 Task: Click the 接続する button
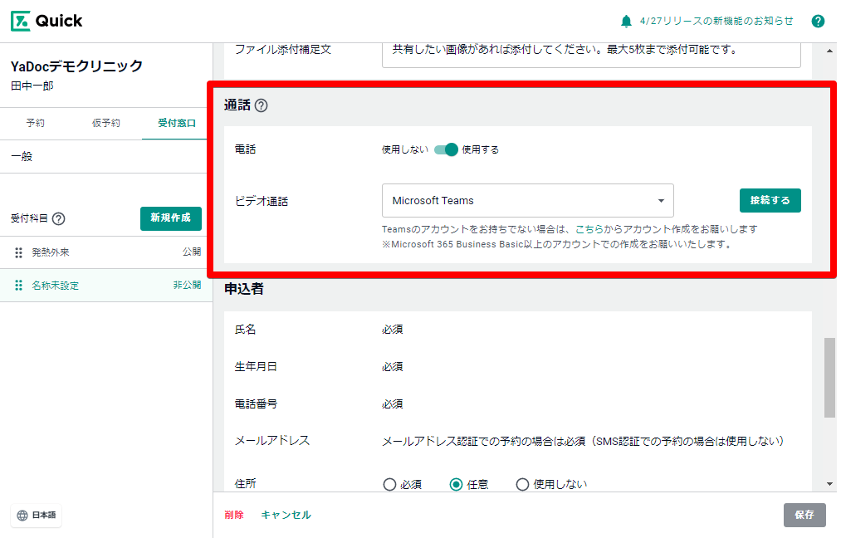770,201
